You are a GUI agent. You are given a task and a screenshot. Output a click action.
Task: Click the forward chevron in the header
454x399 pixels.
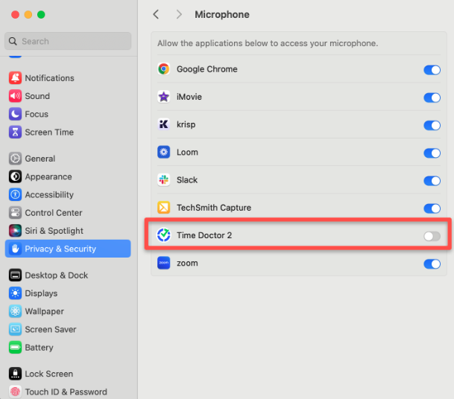coord(179,15)
